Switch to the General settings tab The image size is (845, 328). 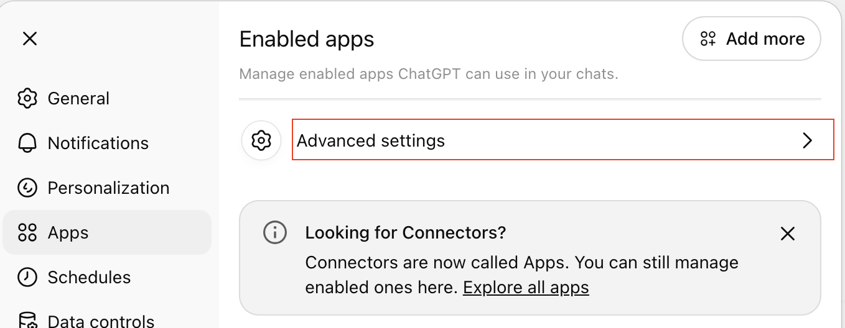[78, 98]
